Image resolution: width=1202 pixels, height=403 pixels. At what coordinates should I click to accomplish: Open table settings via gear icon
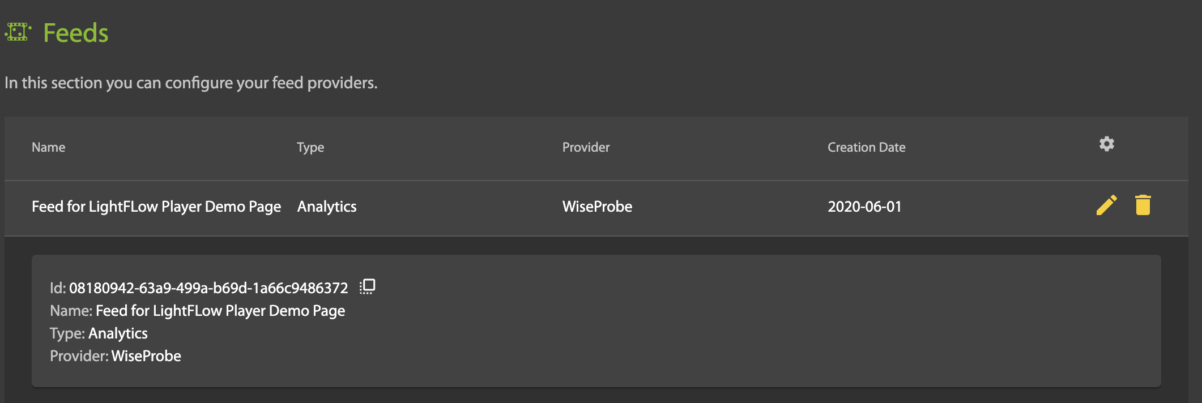point(1106,144)
